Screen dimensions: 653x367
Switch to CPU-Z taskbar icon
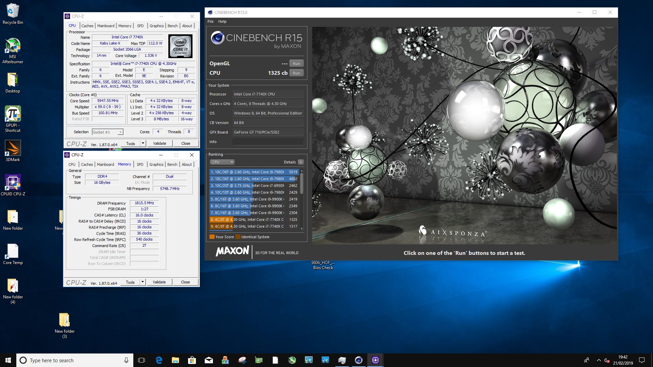(375, 360)
